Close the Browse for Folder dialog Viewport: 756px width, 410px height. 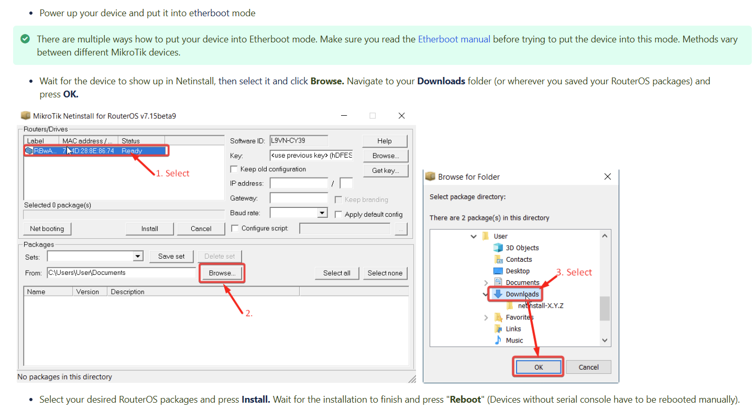[x=608, y=176]
